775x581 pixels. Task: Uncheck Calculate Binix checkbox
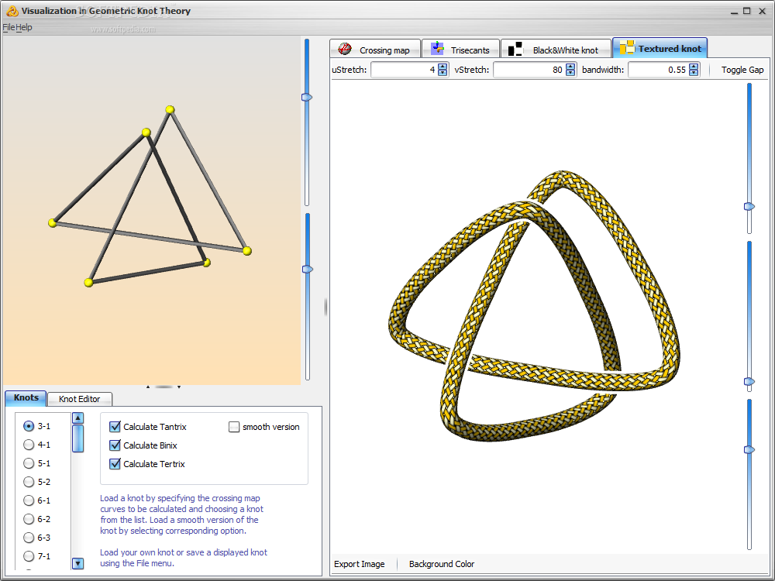[115, 445]
